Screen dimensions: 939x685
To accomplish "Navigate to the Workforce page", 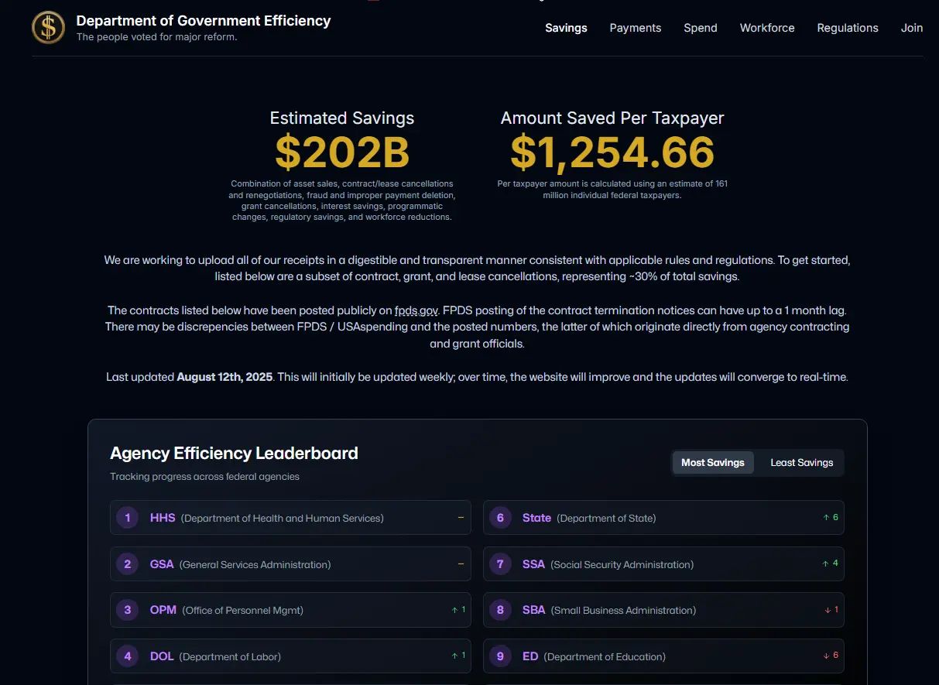I will (x=766, y=28).
